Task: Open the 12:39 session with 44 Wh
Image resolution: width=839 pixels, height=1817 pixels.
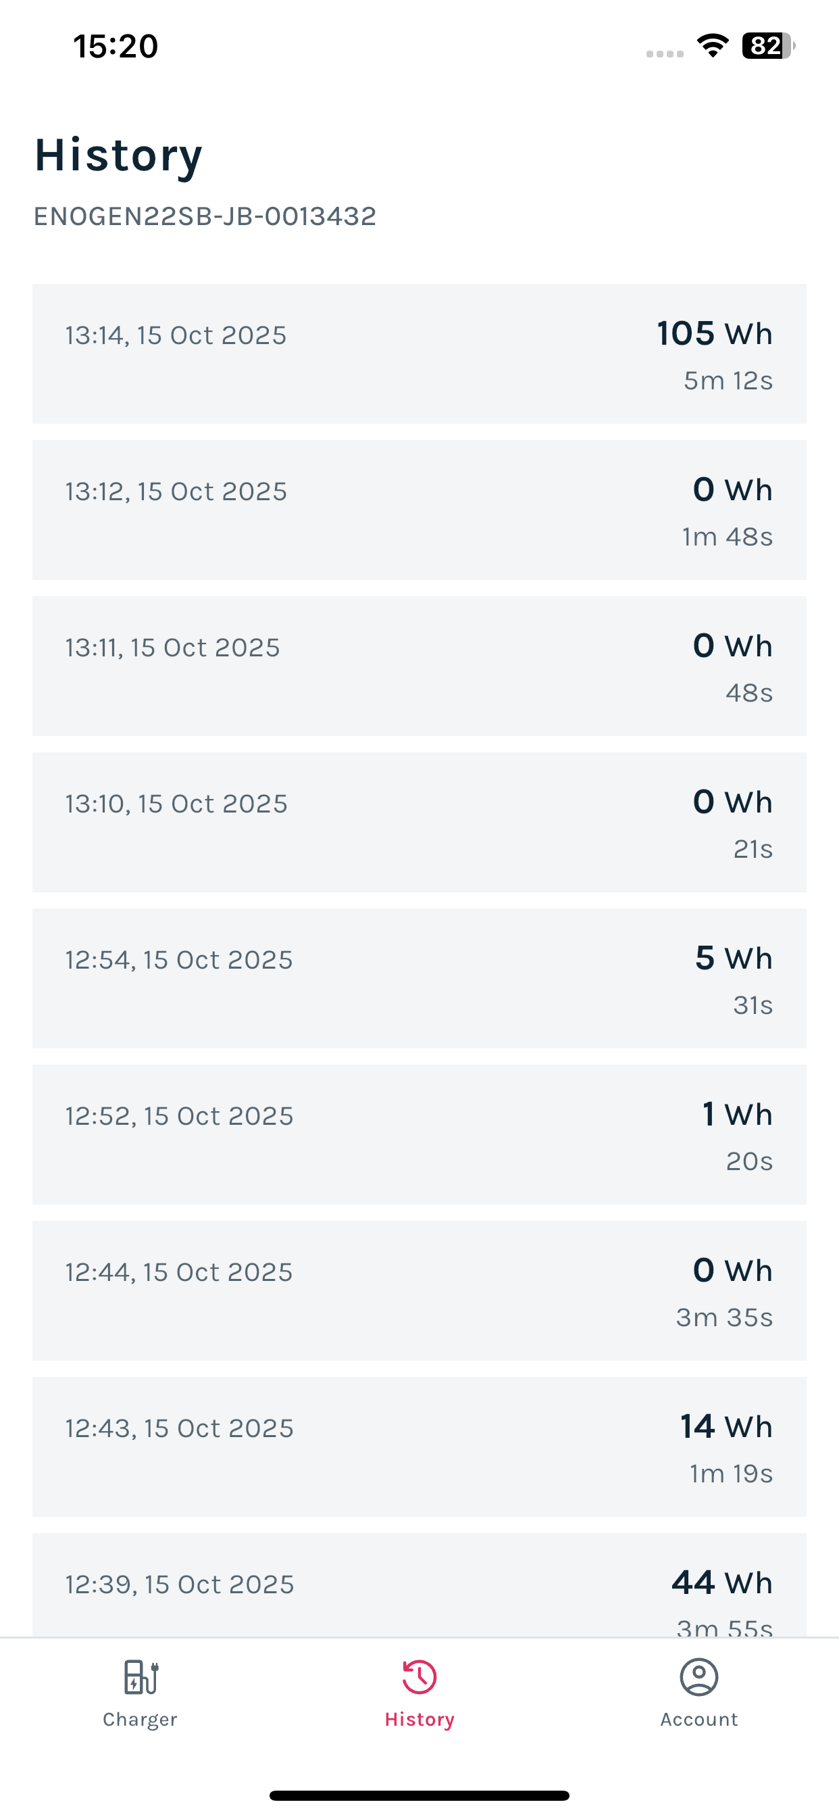Action: point(419,1585)
